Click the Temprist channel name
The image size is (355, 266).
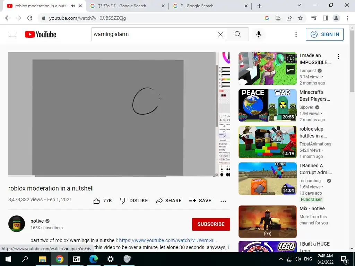coord(308,71)
